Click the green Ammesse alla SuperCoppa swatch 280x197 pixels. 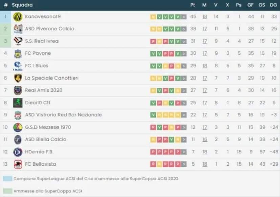[x=7, y=191]
